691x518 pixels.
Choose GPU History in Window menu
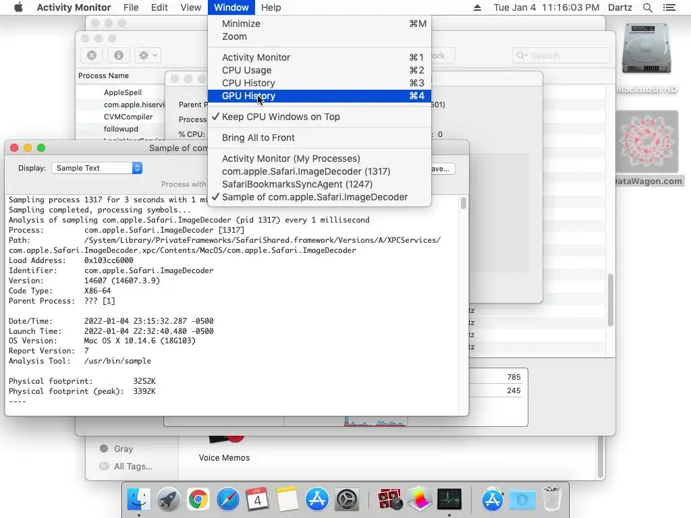319,96
